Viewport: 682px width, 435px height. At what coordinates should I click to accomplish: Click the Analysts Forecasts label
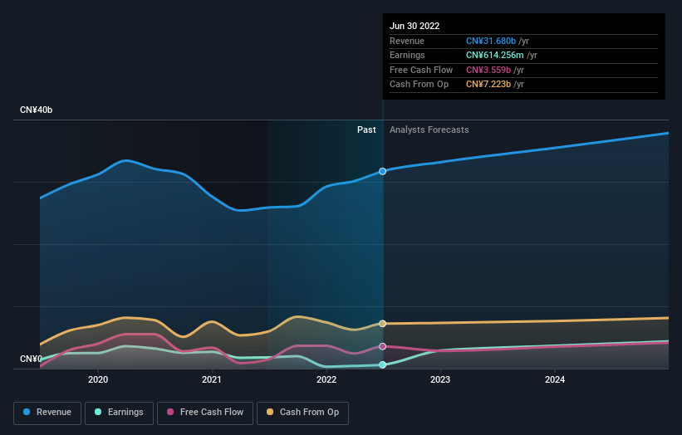[429, 130]
